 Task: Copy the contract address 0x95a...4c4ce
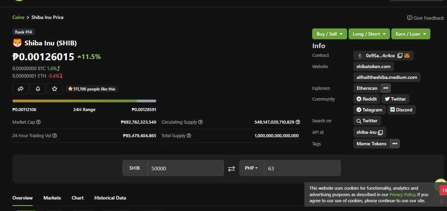point(400,56)
